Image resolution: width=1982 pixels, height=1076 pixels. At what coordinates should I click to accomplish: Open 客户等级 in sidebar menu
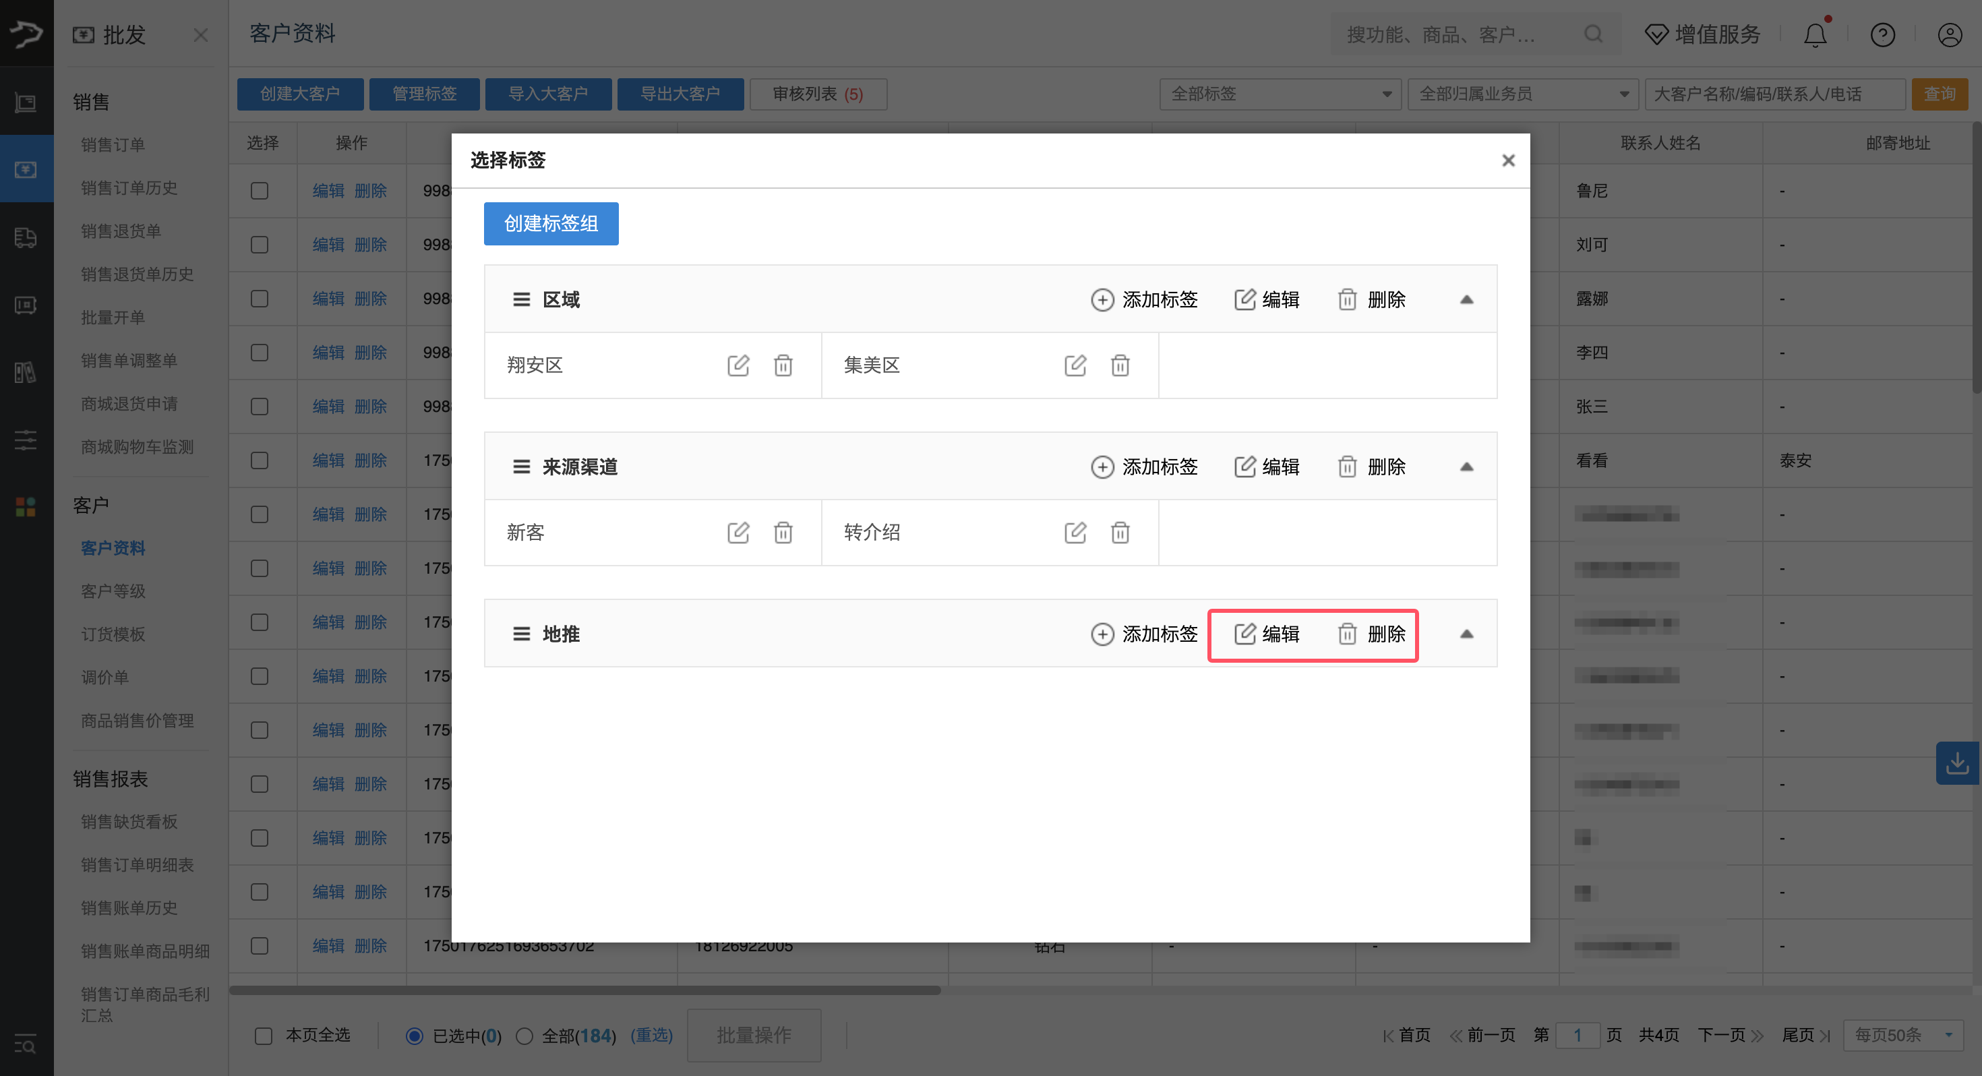click(113, 591)
